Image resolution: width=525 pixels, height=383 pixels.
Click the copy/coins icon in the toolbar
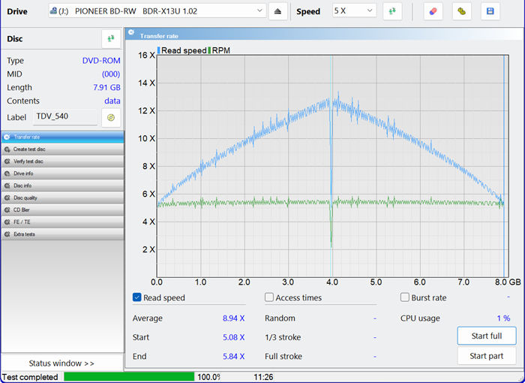461,11
